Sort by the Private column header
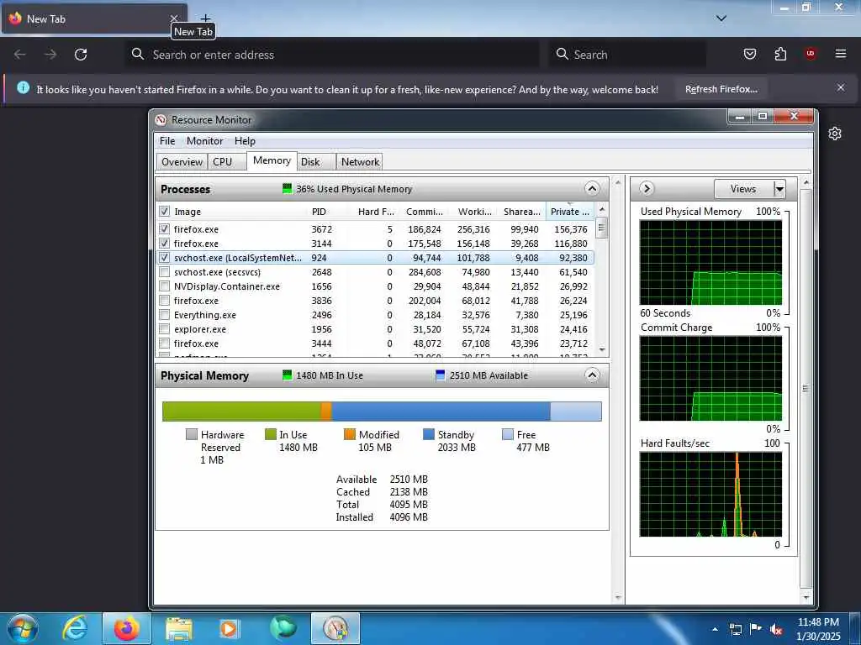Screen dimensions: 861x645 [569, 211]
